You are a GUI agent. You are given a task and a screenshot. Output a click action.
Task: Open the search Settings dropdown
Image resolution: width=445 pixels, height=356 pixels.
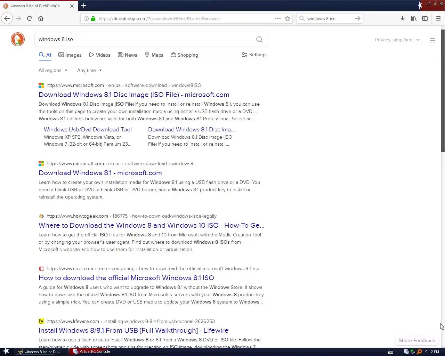pyautogui.click(x=254, y=55)
